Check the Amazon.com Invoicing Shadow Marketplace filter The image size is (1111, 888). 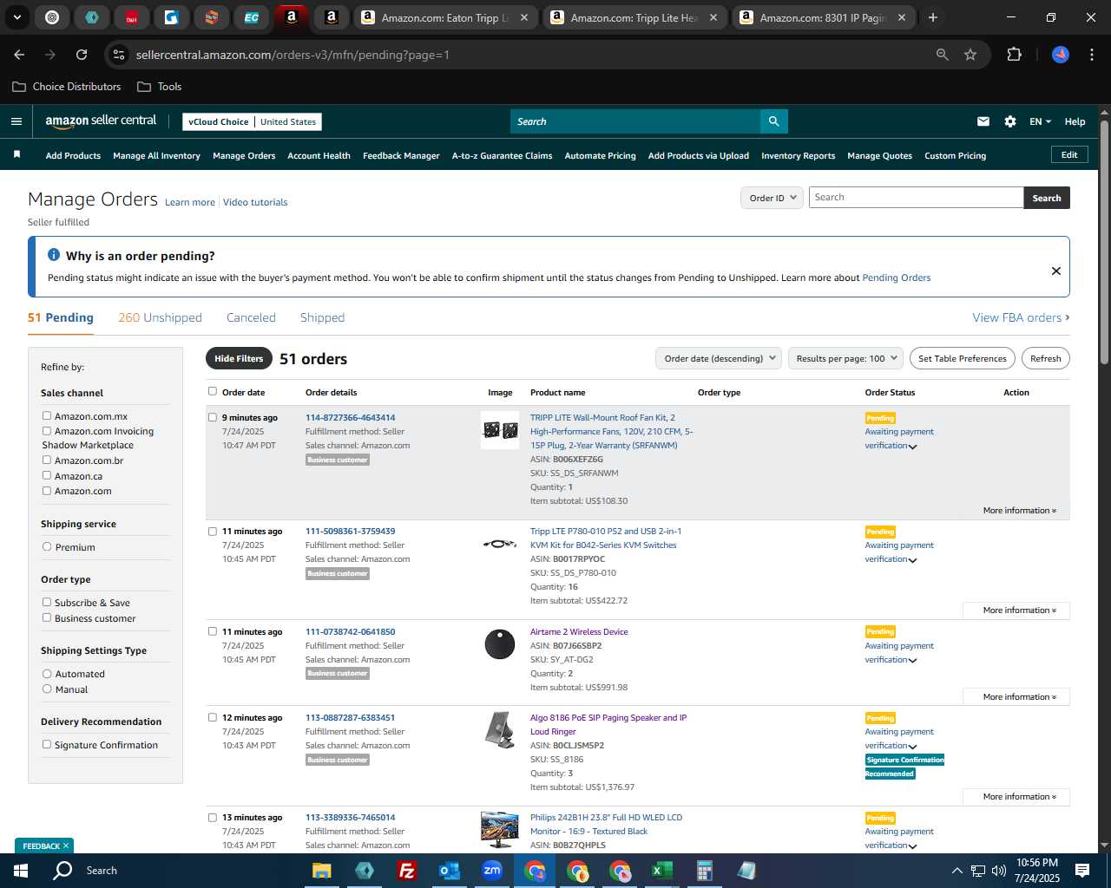[47, 430]
